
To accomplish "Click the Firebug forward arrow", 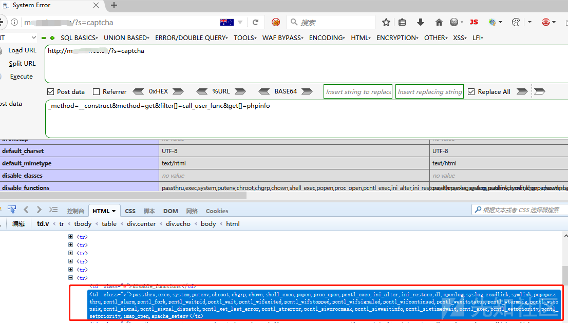I will coord(39,210).
